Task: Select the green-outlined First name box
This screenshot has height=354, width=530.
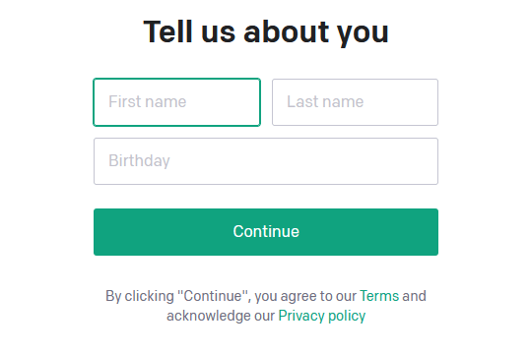Action: pyautogui.click(x=176, y=102)
